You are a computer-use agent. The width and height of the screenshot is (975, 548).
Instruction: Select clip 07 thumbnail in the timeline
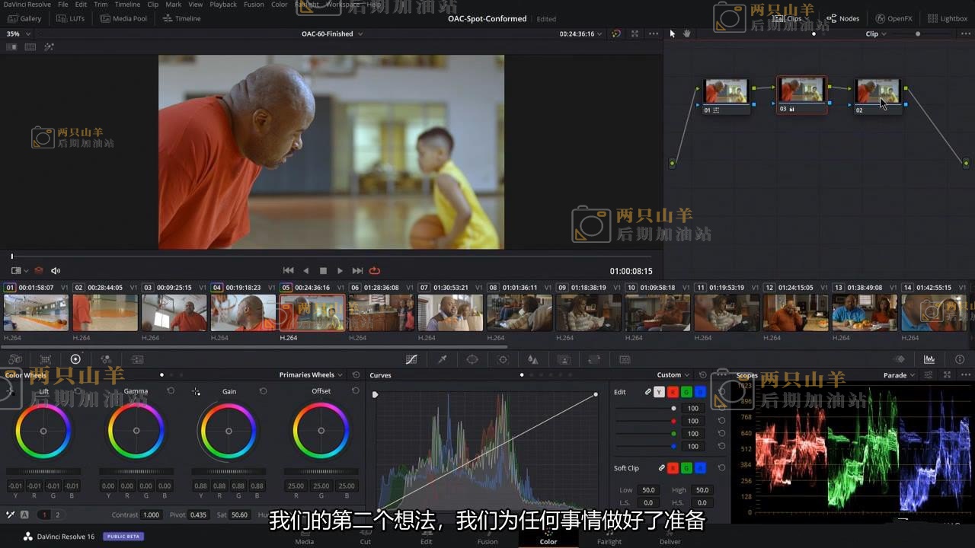click(450, 313)
